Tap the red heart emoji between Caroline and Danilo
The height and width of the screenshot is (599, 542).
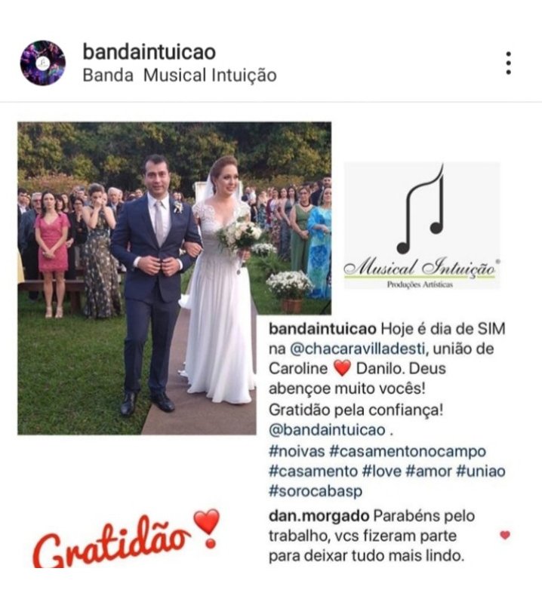pyautogui.click(x=342, y=369)
